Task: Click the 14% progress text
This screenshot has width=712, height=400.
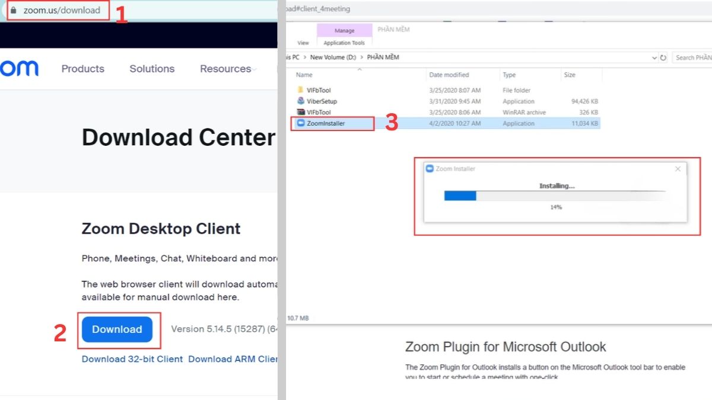Action: click(x=556, y=207)
